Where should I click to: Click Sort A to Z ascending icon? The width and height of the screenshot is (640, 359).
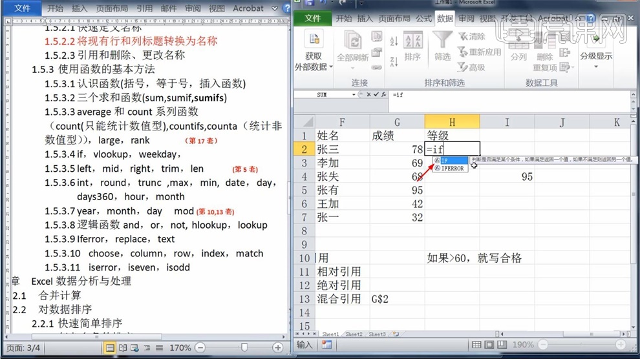pyautogui.click(x=394, y=41)
